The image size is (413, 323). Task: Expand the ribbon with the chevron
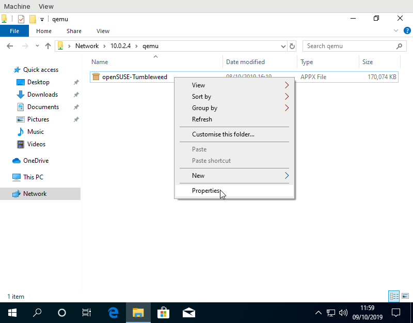coord(396,31)
